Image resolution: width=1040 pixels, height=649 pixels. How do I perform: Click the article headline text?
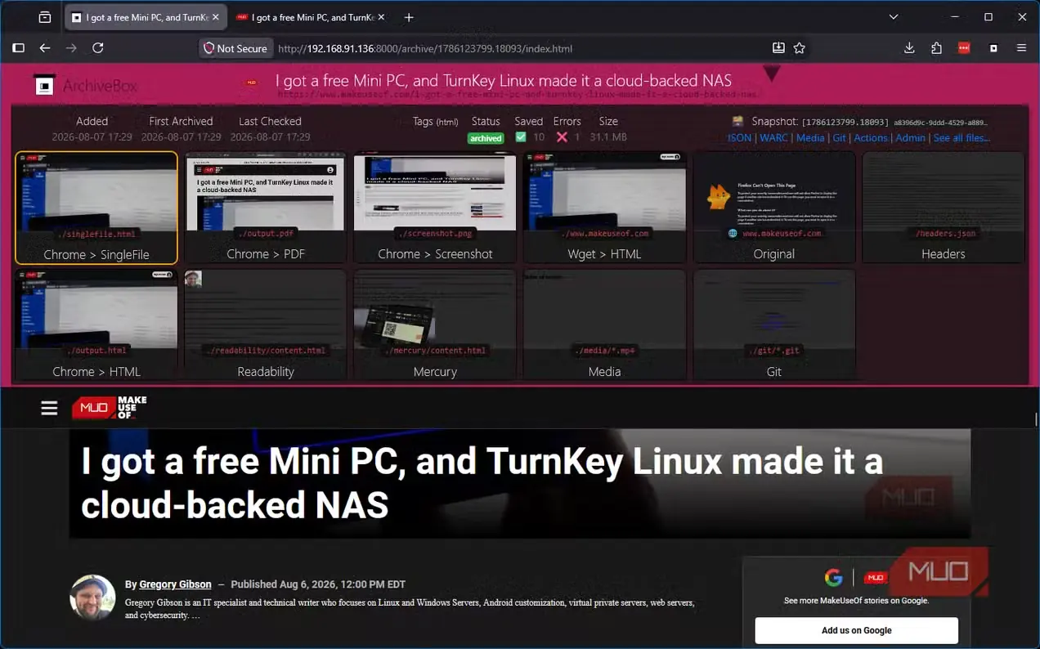click(482, 484)
